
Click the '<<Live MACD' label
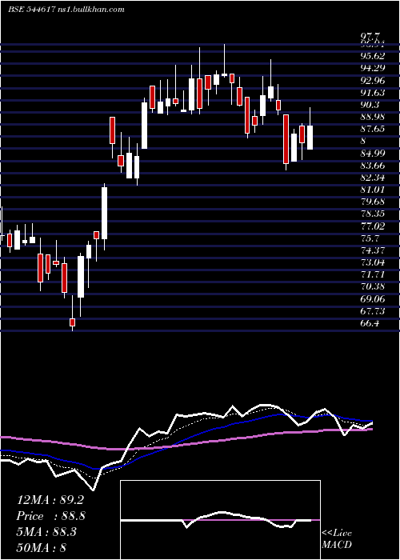(x=337, y=538)
